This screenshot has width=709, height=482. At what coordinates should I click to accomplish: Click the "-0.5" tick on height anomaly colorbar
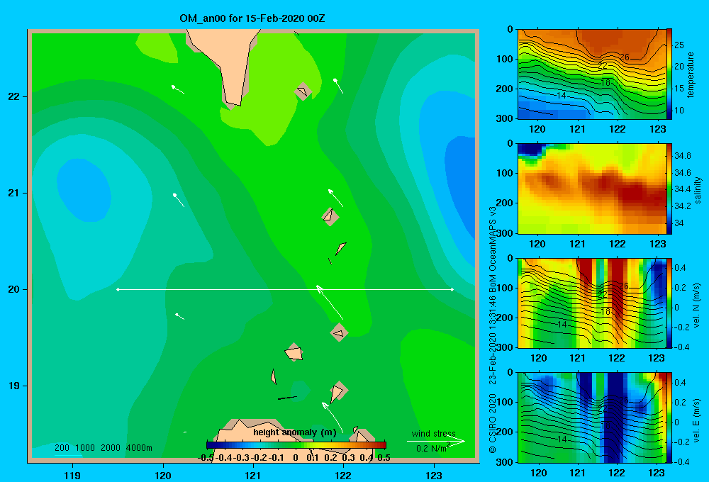pos(206,458)
